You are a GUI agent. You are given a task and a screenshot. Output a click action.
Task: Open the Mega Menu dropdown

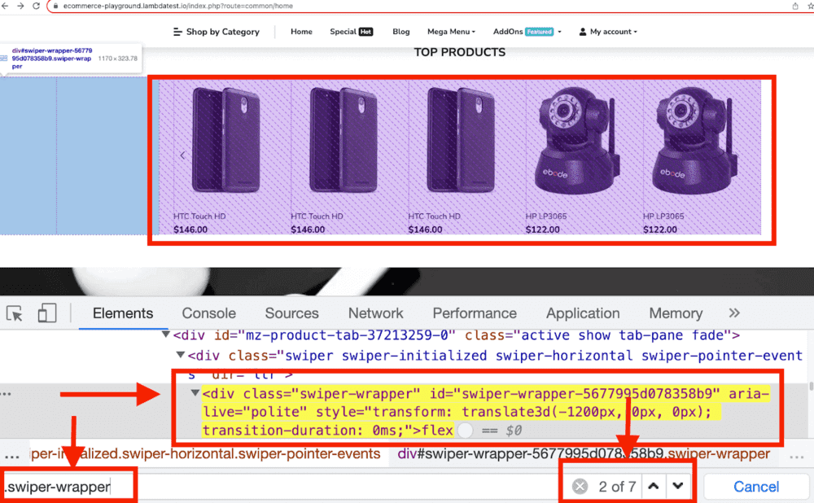pyautogui.click(x=449, y=31)
